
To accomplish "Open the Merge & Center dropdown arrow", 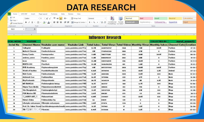I will tap(86, 22).
